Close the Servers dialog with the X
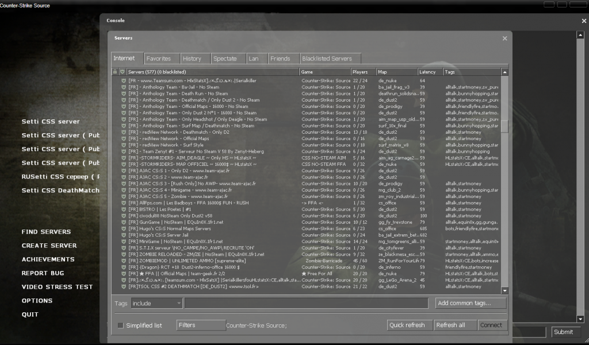This screenshot has height=345, width=589. (x=504, y=38)
